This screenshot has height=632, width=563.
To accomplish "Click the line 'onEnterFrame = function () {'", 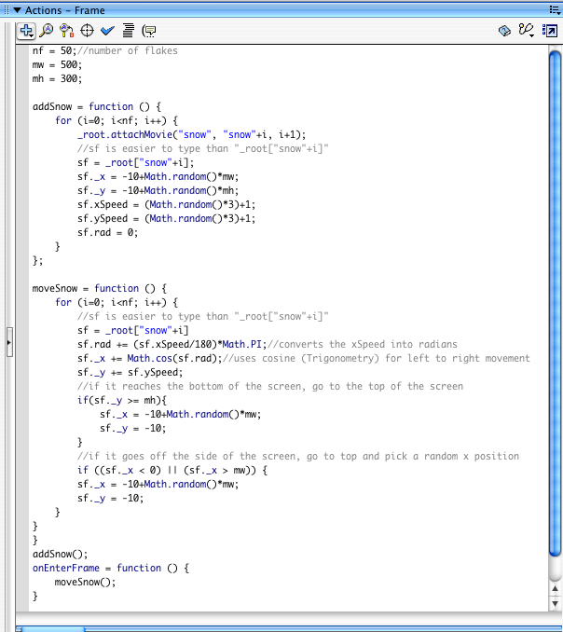I will point(111,569).
